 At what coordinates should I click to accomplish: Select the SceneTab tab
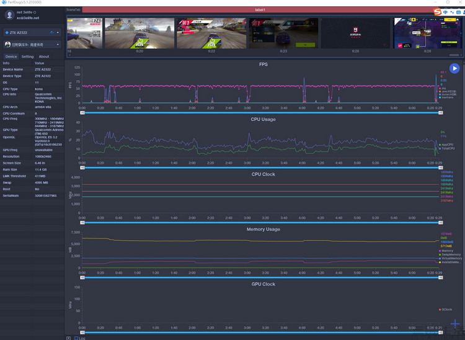(73, 10)
